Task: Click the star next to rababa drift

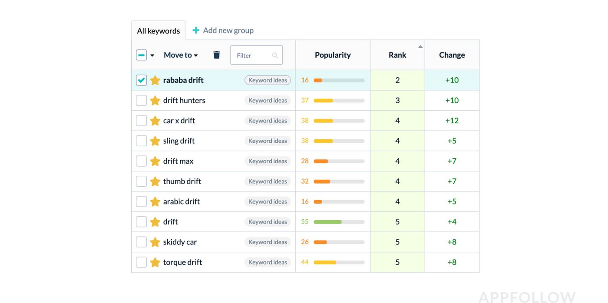Action: (x=155, y=80)
